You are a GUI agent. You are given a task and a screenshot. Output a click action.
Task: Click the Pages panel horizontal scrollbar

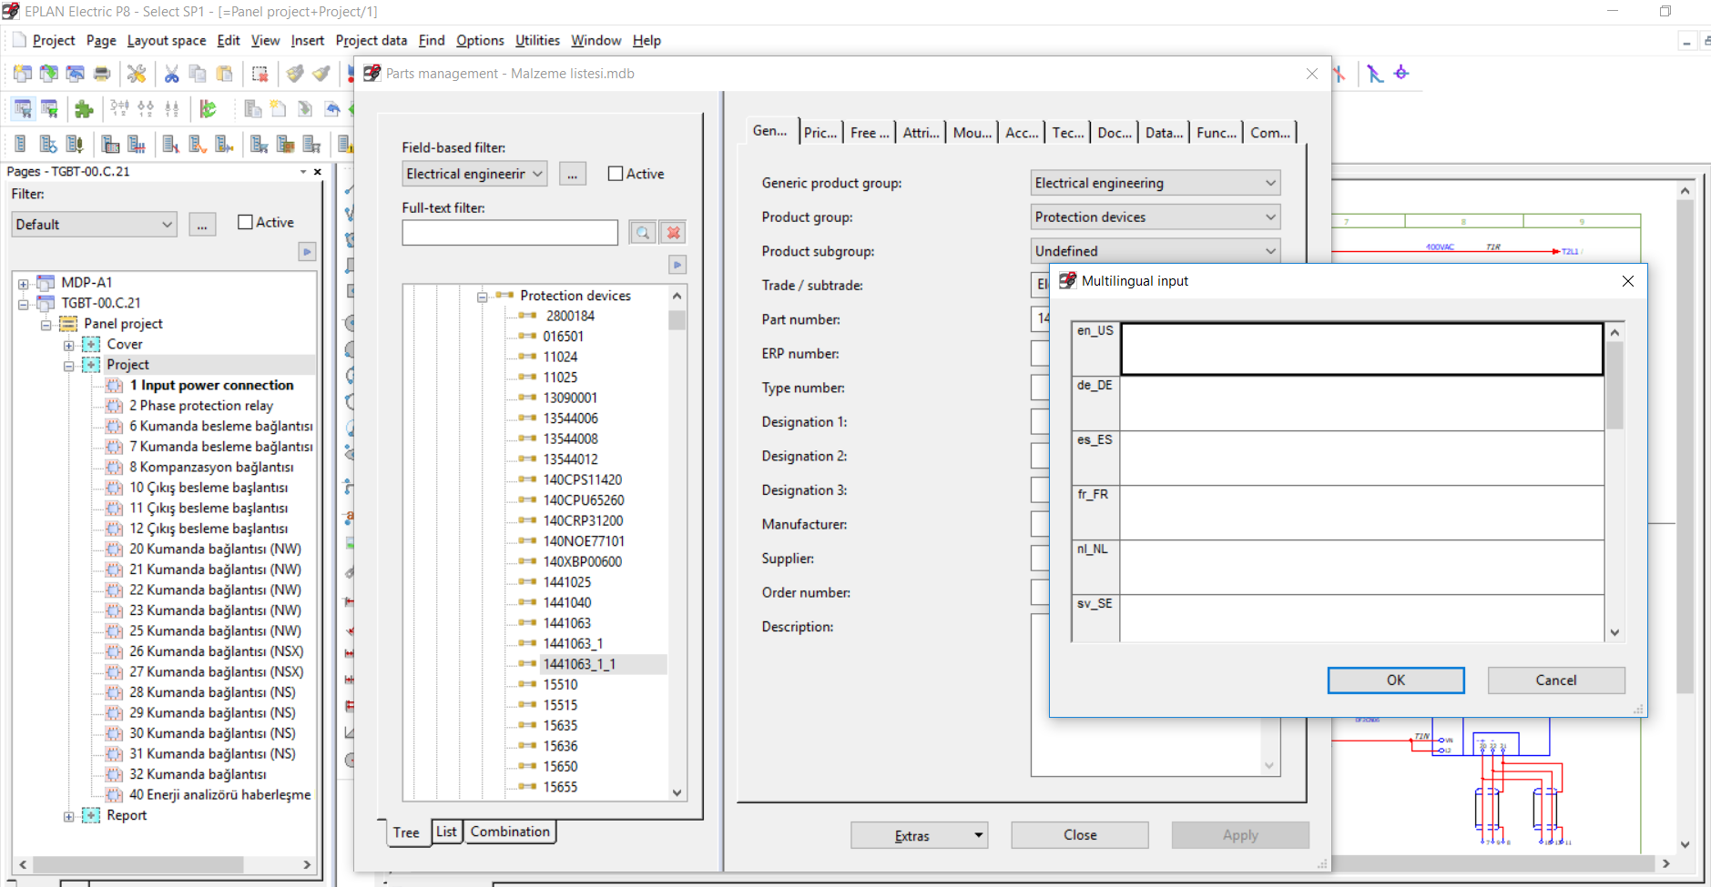(167, 864)
